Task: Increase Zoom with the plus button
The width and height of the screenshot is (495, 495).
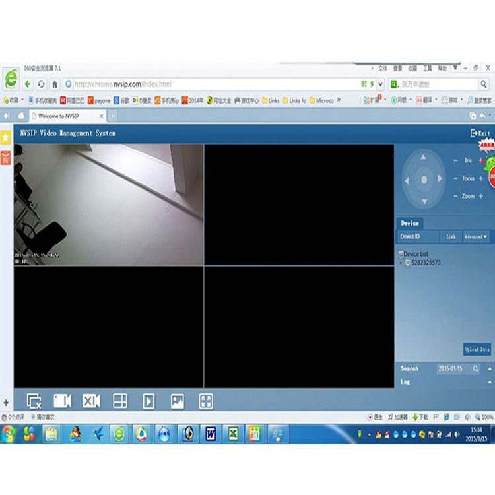Action: (x=480, y=196)
